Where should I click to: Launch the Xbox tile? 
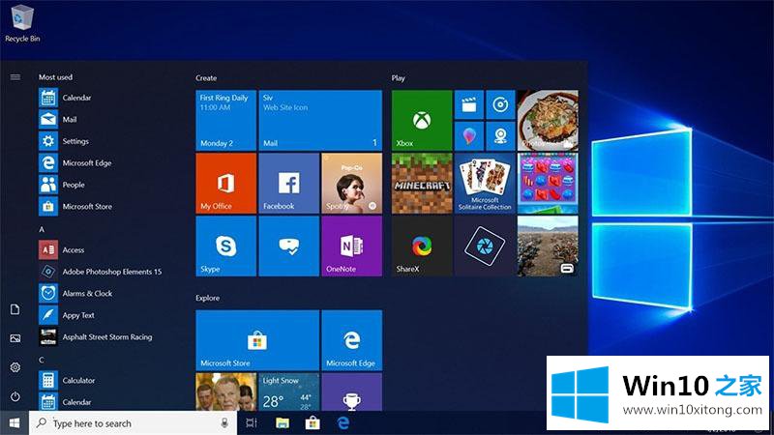pyautogui.click(x=422, y=120)
